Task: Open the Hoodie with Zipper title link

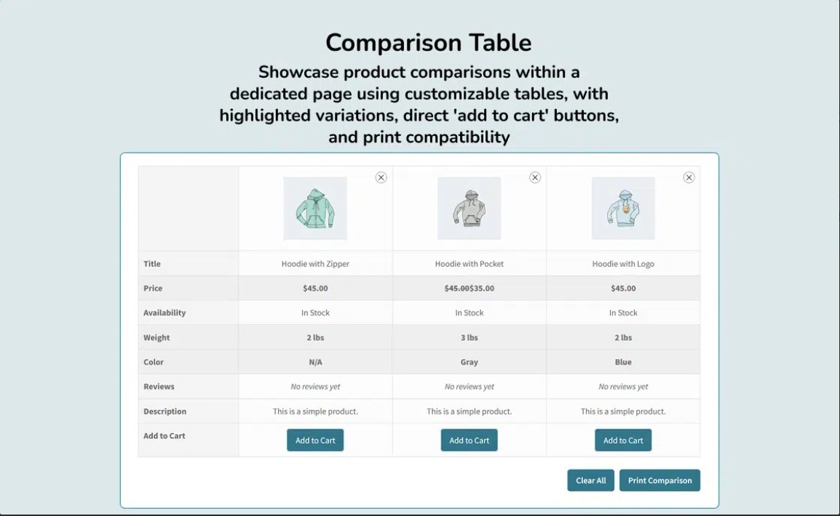Action: click(315, 264)
